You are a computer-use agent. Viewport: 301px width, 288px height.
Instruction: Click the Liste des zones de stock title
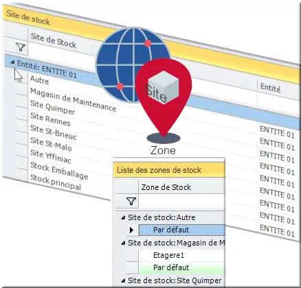(159, 170)
